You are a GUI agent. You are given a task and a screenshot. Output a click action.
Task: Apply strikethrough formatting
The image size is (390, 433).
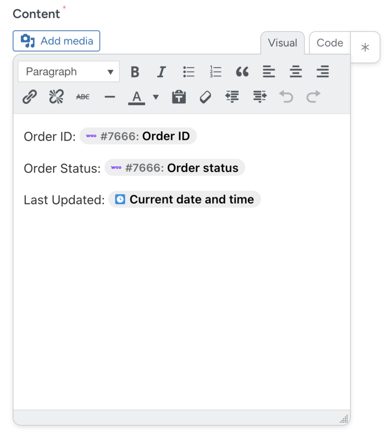pos(82,96)
